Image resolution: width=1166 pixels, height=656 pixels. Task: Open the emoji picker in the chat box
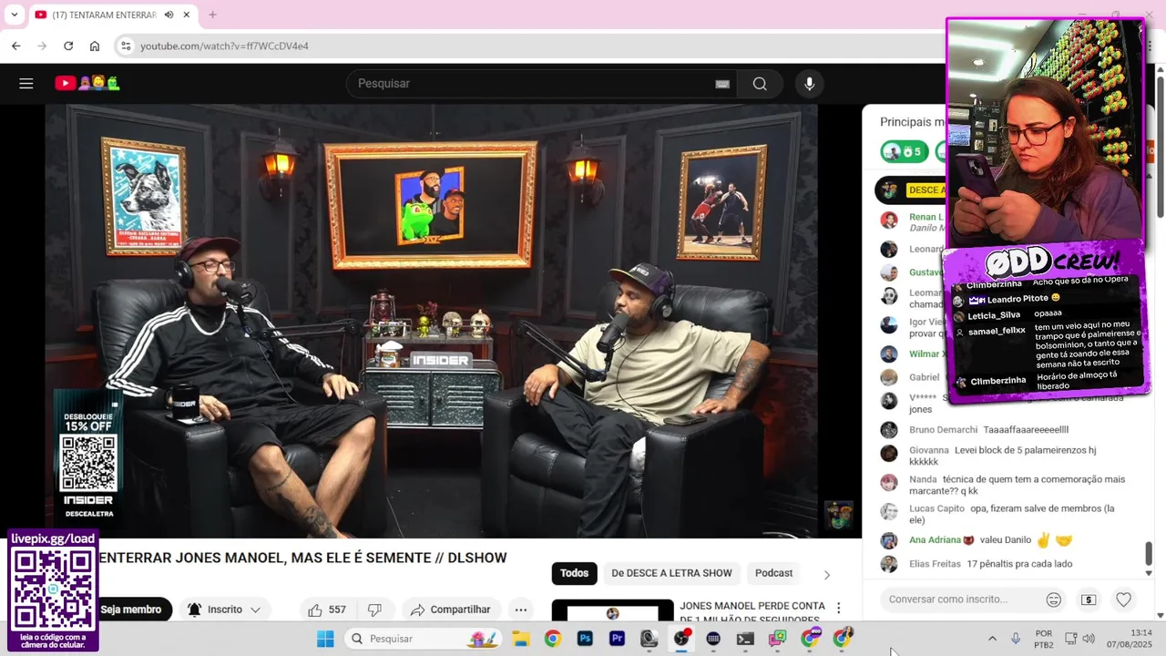pyautogui.click(x=1054, y=600)
